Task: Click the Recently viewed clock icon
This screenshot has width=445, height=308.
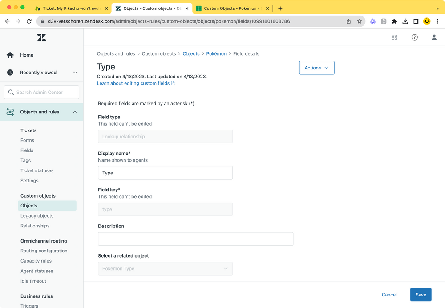Action: (10, 72)
